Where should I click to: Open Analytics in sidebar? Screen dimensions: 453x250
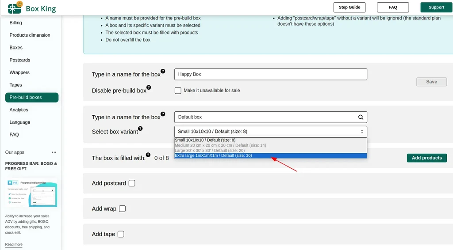coord(19,110)
